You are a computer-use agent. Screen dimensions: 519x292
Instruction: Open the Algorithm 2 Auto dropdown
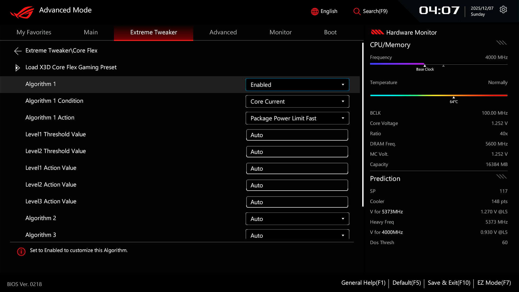pos(297,219)
